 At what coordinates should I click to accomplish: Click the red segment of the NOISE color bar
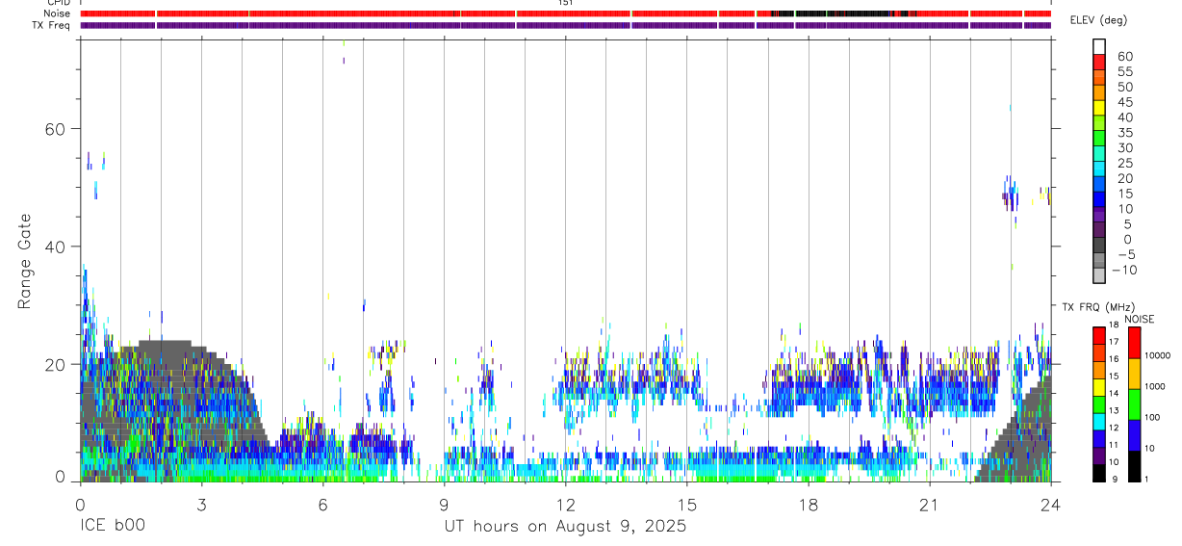coord(1135,342)
